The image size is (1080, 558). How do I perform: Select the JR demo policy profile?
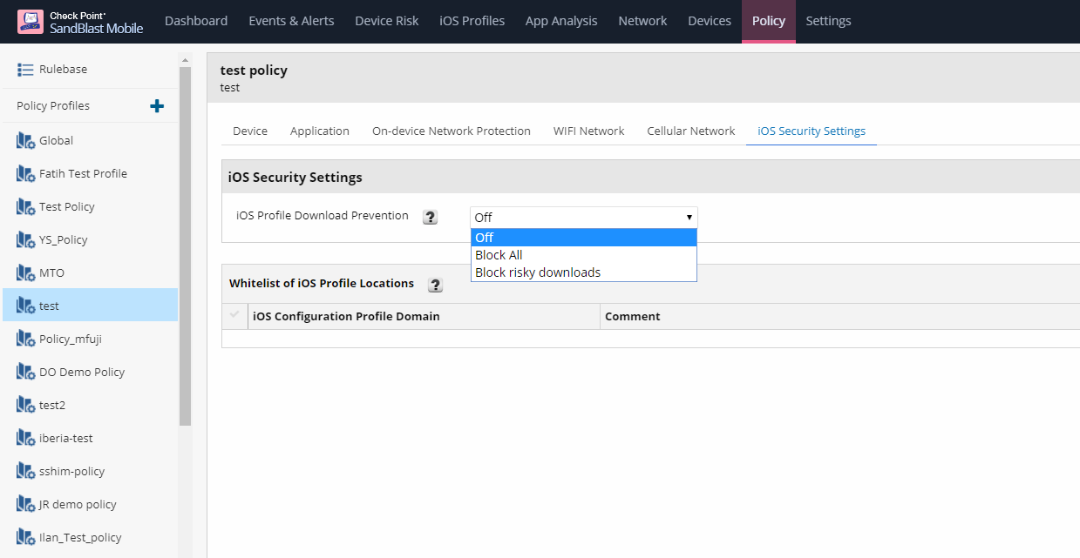[x=78, y=505]
